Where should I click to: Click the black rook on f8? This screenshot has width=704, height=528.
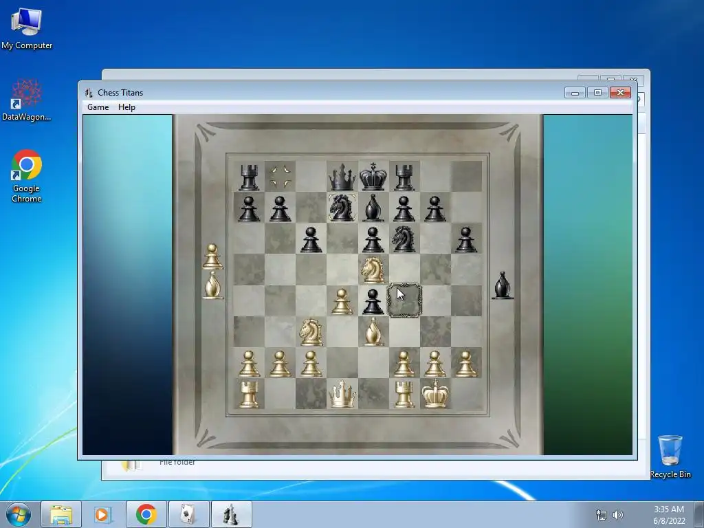tap(404, 177)
